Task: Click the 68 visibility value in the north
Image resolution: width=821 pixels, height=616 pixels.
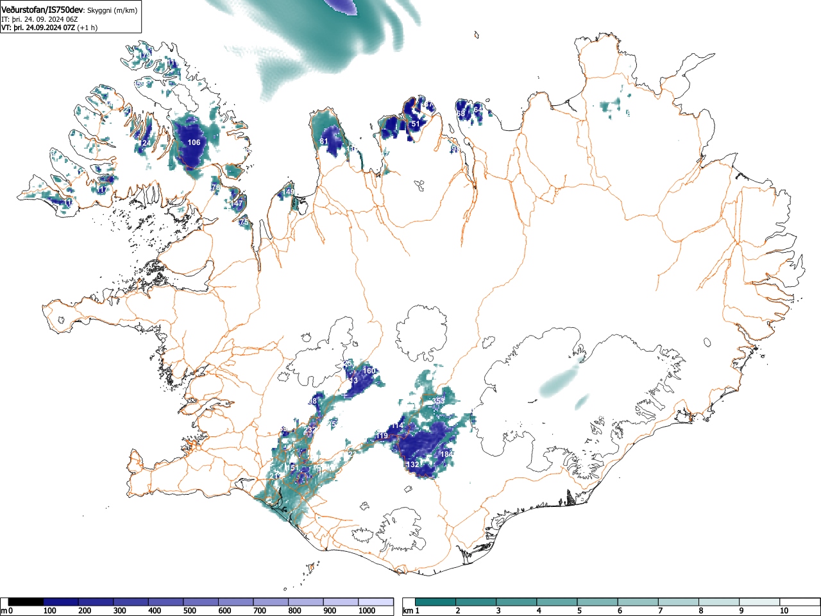Action: point(461,113)
